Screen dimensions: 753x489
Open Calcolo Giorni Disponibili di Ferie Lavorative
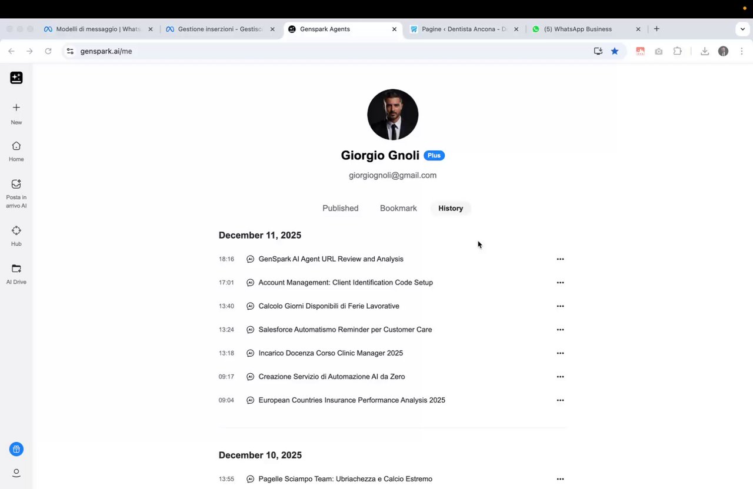[328, 306]
